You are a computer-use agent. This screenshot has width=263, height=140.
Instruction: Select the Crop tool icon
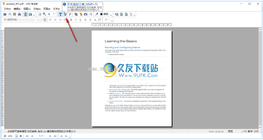pos(76,14)
